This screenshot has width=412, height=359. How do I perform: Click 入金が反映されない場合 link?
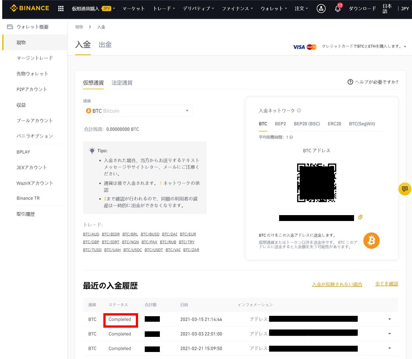click(x=337, y=284)
